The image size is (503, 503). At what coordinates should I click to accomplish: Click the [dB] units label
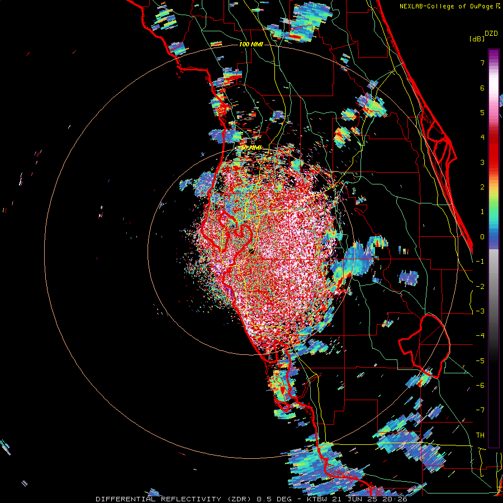477,39
